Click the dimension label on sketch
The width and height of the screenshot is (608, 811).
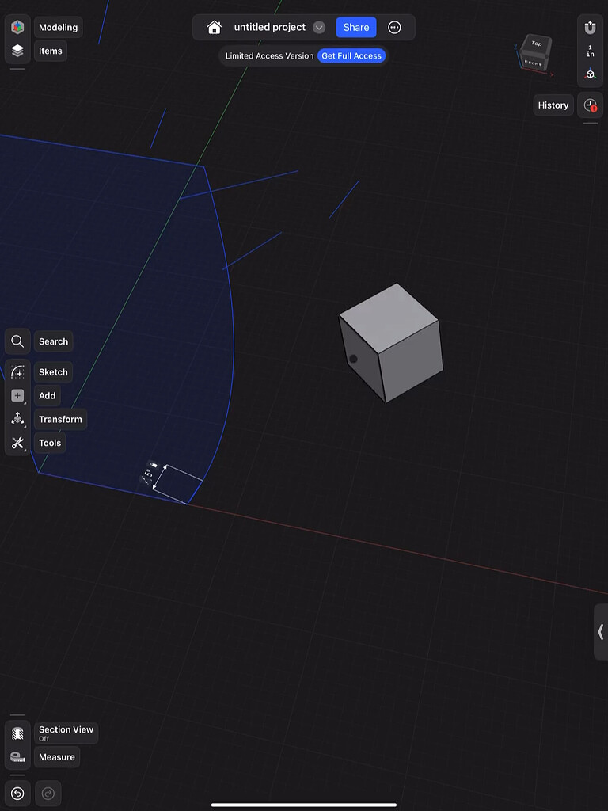tap(149, 474)
